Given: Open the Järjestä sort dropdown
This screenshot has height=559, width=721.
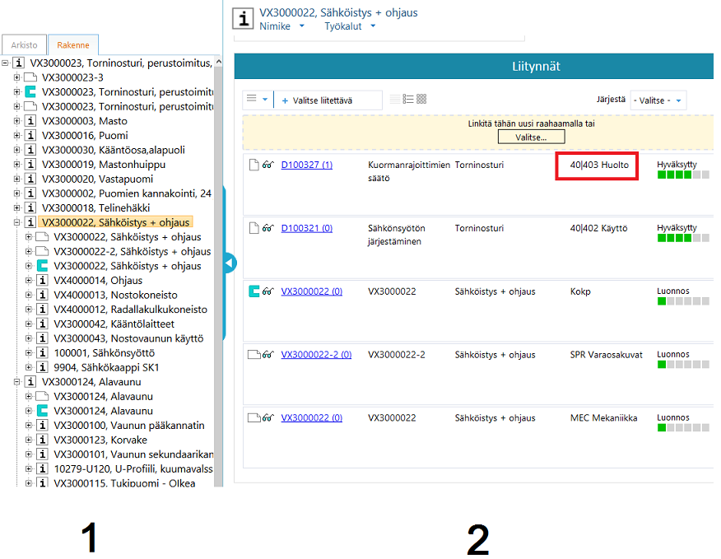Looking at the screenshot, I should (658, 100).
